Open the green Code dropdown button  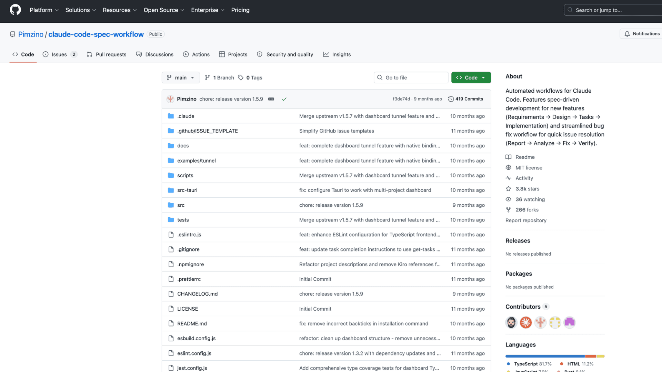pyautogui.click(x=471, y=78)
